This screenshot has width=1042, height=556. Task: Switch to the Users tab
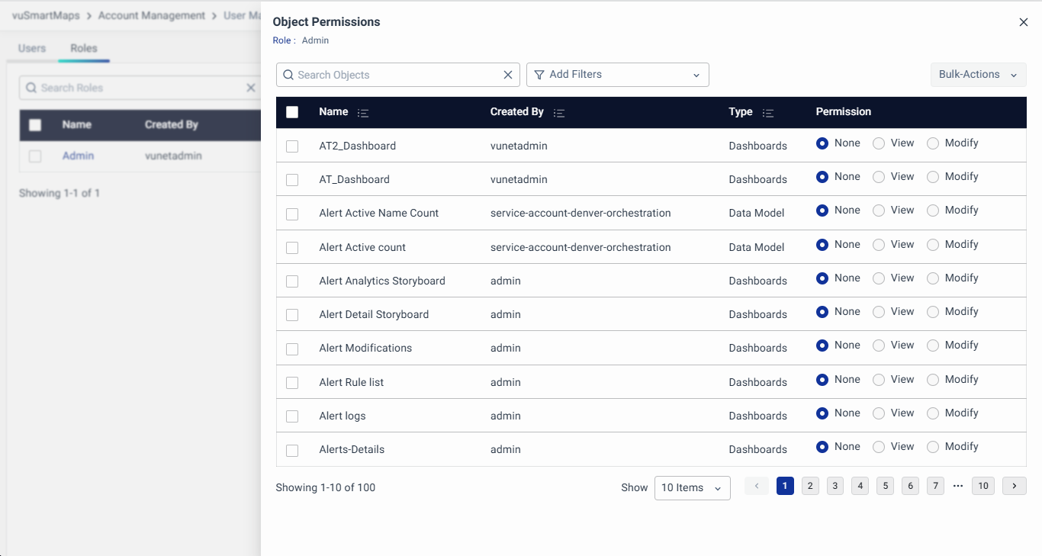tap(32, 48)
